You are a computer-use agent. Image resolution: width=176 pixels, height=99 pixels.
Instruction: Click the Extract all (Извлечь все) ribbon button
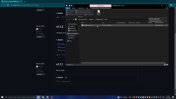click(x=98, y=13)
